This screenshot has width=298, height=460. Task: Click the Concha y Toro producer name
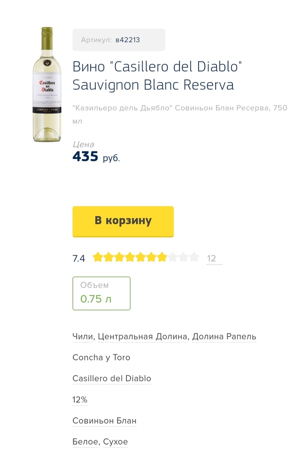click(x=101, y=358)
